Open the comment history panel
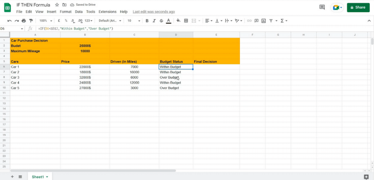The image size is (374, 180). (x=322, y=7)
